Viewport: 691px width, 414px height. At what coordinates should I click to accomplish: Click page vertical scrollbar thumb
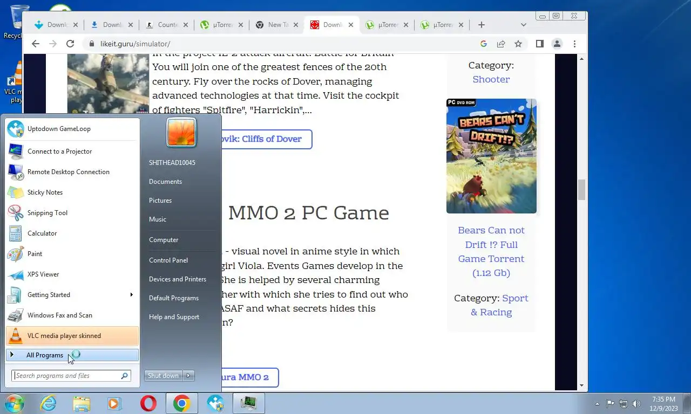pyautogui.click(x=581, y=190)
